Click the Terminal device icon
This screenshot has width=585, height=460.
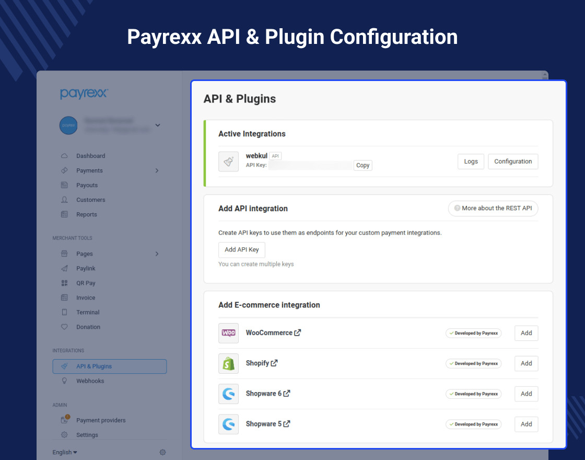[65, 312]
